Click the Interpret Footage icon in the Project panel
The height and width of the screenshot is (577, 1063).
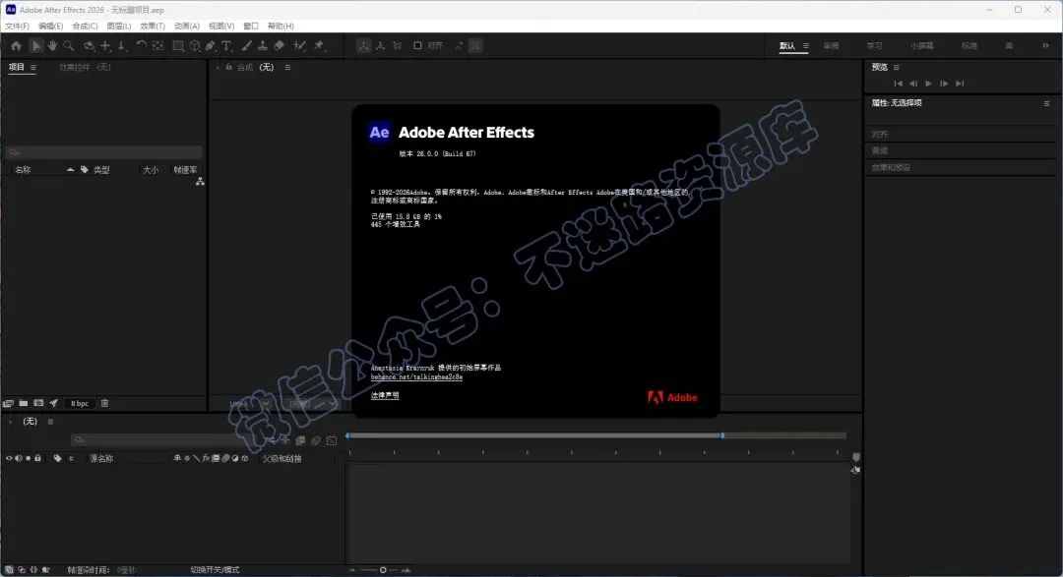8,403
